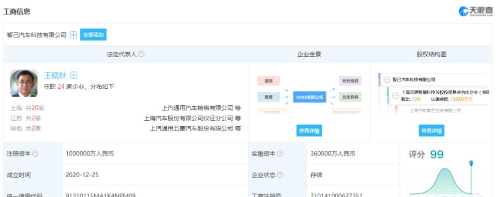The height and width of the screenshot is (197, 498).
Task: Click the score marker pin on the chart
Action: pos(471,163)
